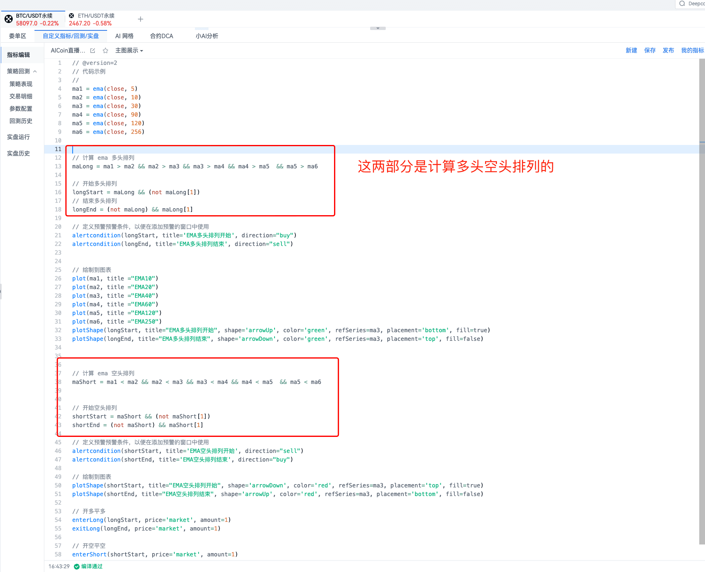Screen dimensions: 705x572
Task: Open 我的指标 list
Action: 693,51
